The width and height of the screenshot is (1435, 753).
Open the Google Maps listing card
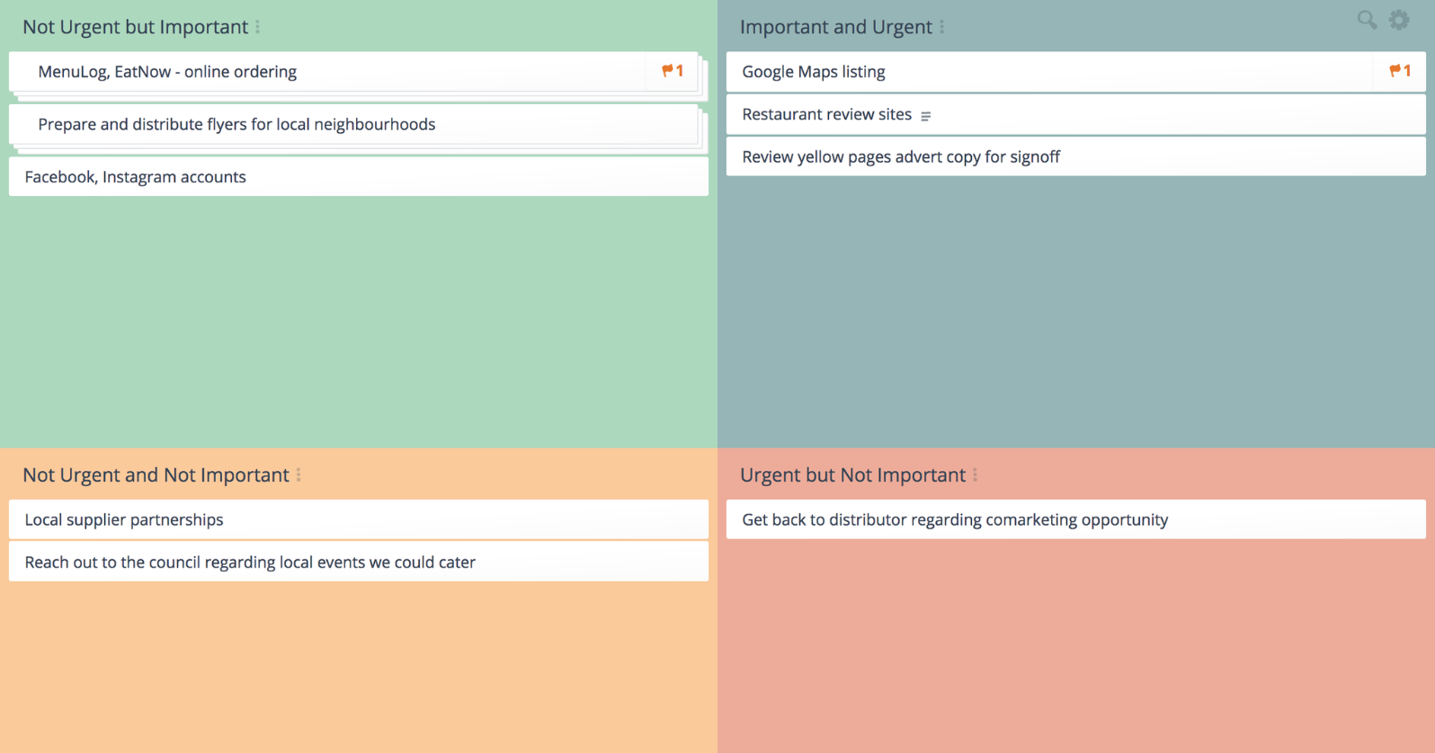point(814,72)
